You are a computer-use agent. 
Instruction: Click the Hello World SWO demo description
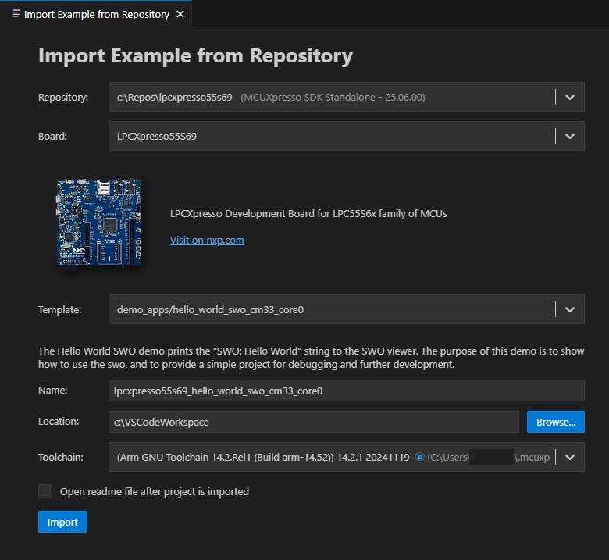[x=311, y=358]
